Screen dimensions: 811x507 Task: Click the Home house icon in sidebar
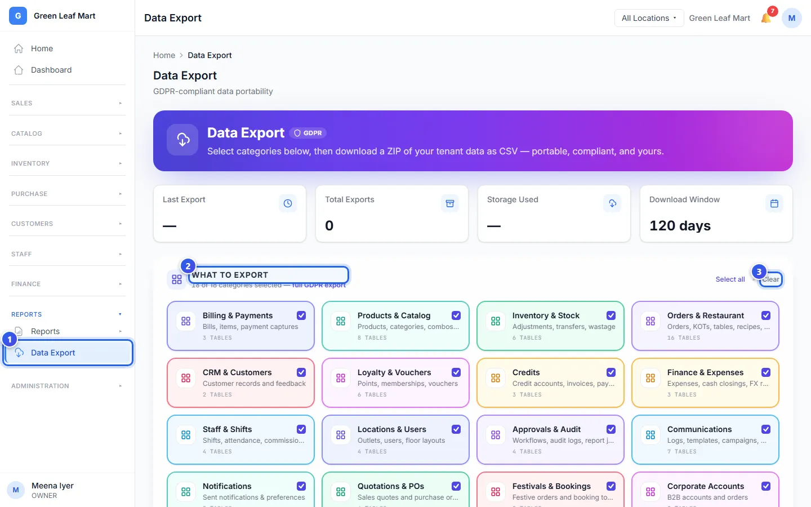pos(19,48)
